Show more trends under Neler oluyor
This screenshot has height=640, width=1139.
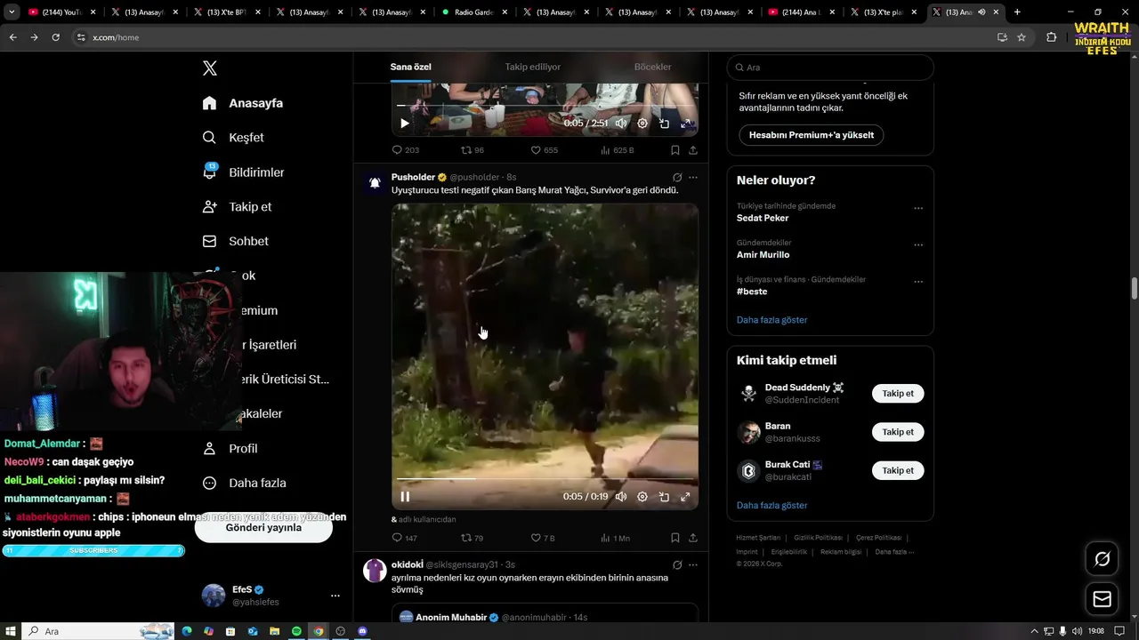point(771,320)
